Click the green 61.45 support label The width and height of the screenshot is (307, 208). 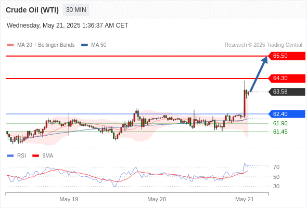click(x=280, y=132)
